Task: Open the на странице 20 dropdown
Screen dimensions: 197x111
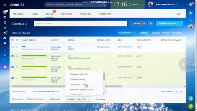Action: pyautogui.click(x=179, y=91)
